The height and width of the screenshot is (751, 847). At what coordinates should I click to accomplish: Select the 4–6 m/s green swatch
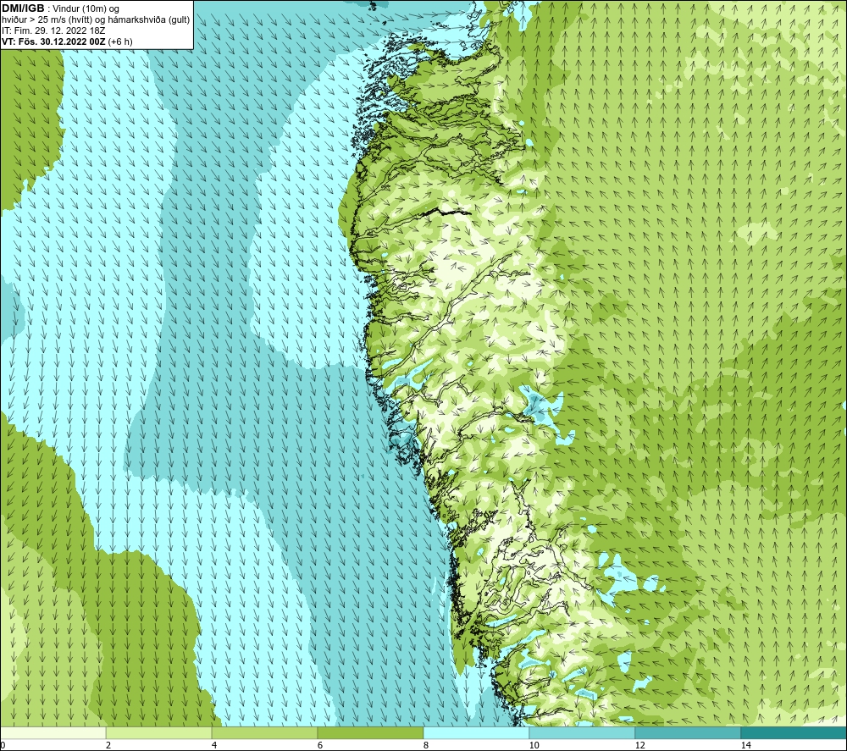[x=264, y=732]
